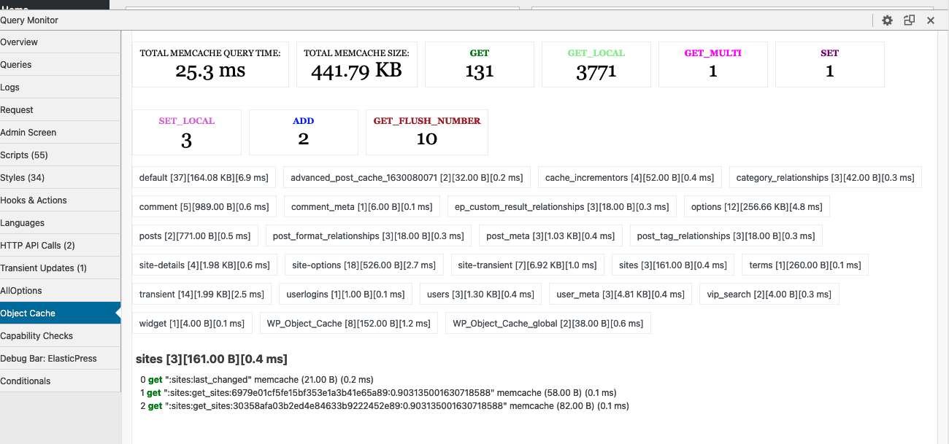Select users [3] cache group
This screenshot has height=444, width=949.
(x=480, y=294)
